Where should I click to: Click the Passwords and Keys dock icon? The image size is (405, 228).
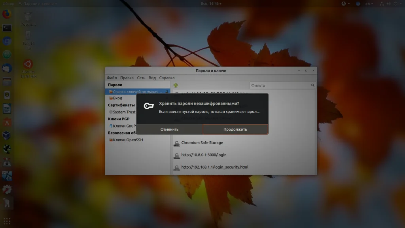pos(7,203)
